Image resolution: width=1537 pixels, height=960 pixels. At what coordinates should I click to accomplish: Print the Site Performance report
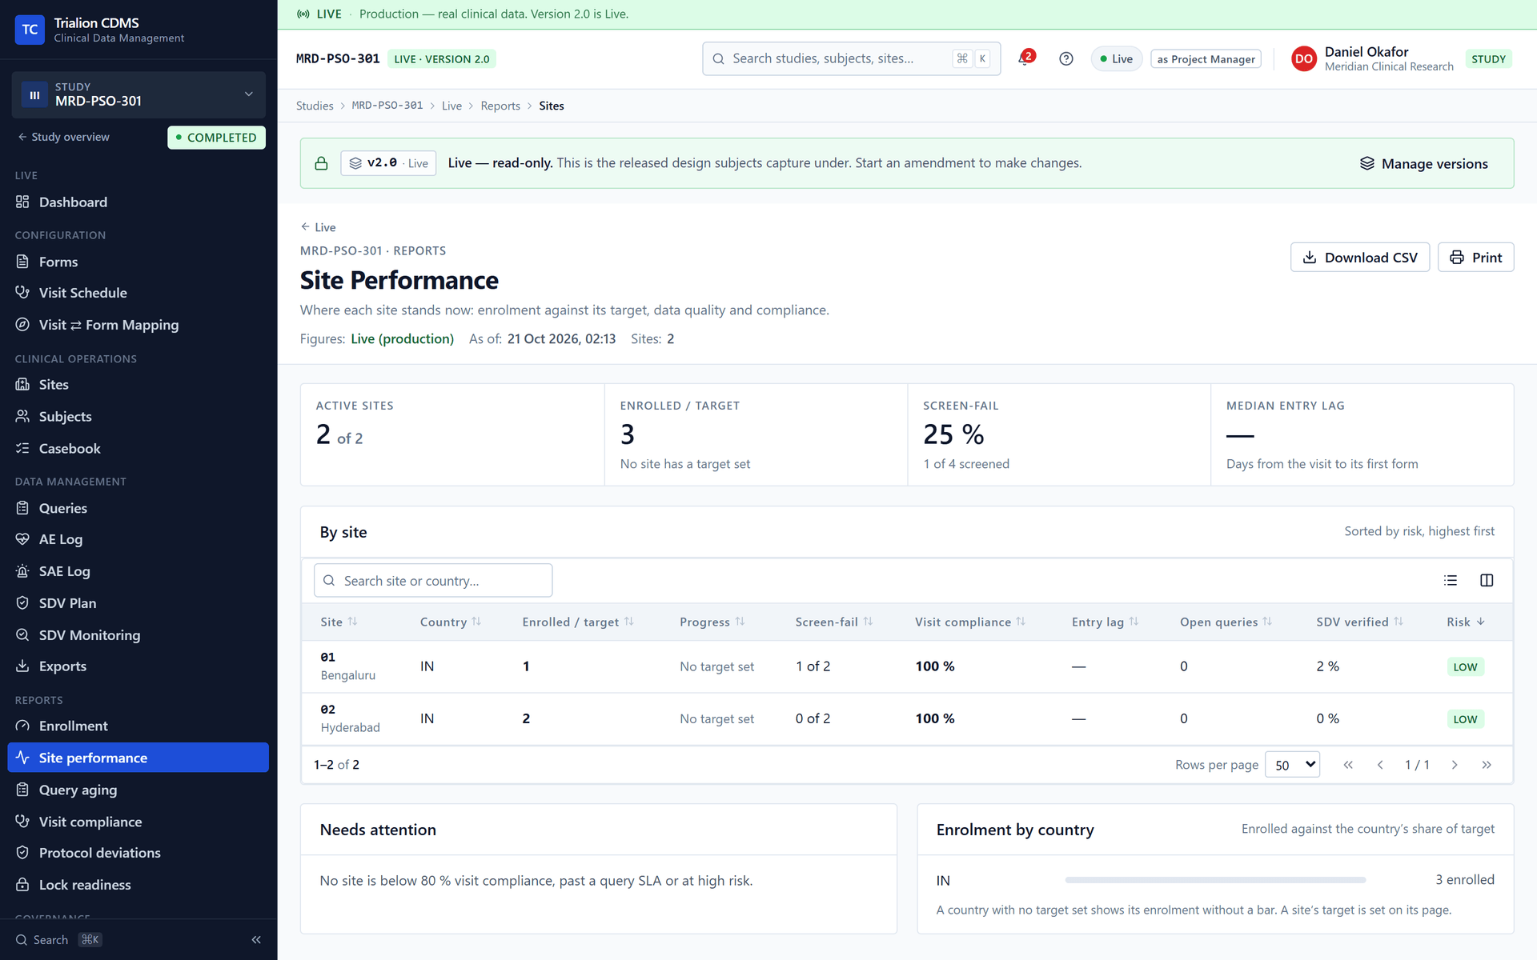1476,258
